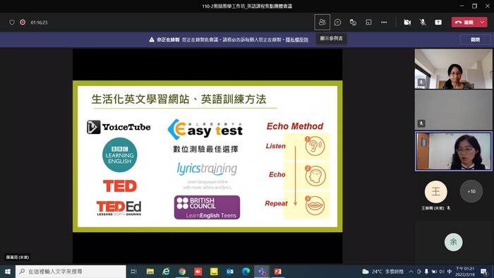This screenshot has width=494, height=278.
Task: Open the volume control in tray
Action: (x=442, y=272)
